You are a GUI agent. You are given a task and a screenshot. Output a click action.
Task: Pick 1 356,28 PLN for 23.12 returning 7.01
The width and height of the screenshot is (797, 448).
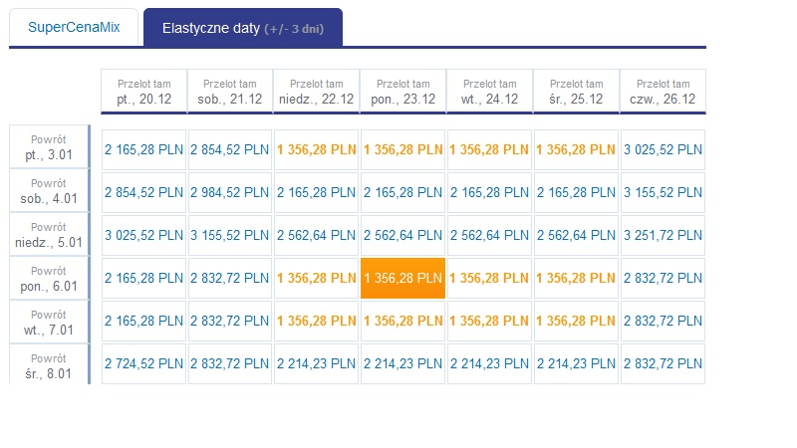(x=403, y=321)
